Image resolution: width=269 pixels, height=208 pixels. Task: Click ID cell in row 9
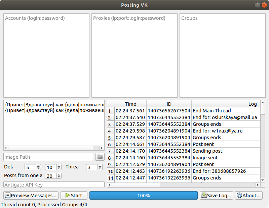[x=169, y=164]
